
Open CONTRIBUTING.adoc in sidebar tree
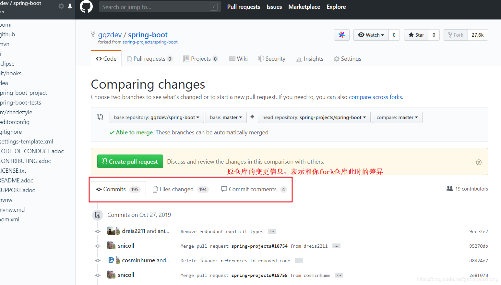[x=25, y=161]
